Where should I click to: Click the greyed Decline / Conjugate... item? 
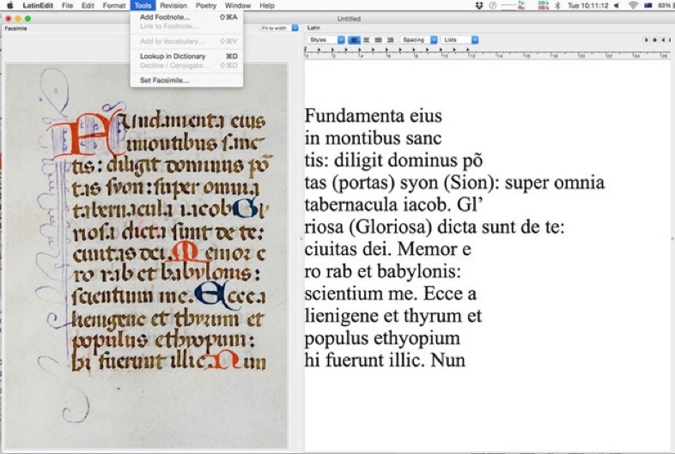click(187, 65)
